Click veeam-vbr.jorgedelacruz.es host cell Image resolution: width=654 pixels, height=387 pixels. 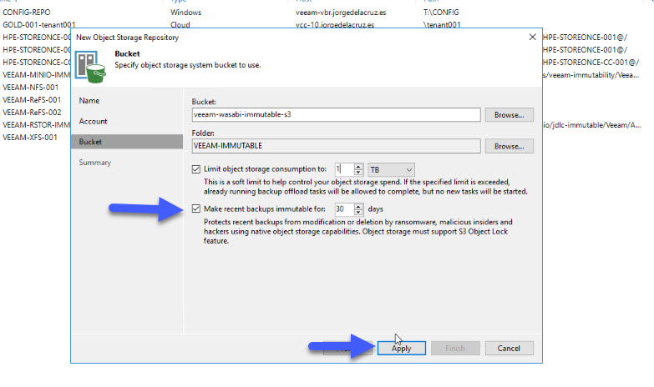pyautogui.click(x=341, y=13)
